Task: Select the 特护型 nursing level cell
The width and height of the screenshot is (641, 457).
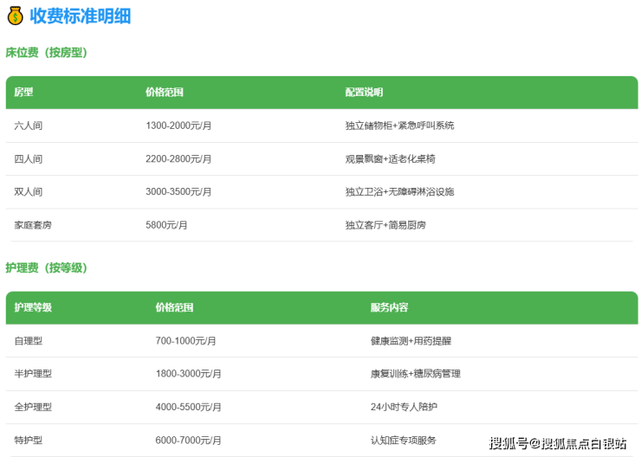Action: pyautogui.click(x=29, y=440)
